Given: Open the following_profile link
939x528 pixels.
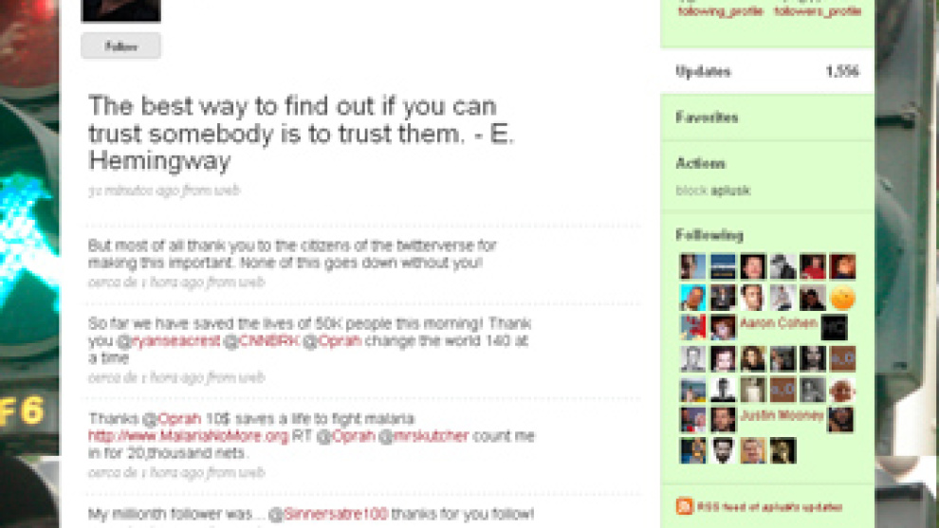Looking at the screenshot, I should click(x=721, y=10).
